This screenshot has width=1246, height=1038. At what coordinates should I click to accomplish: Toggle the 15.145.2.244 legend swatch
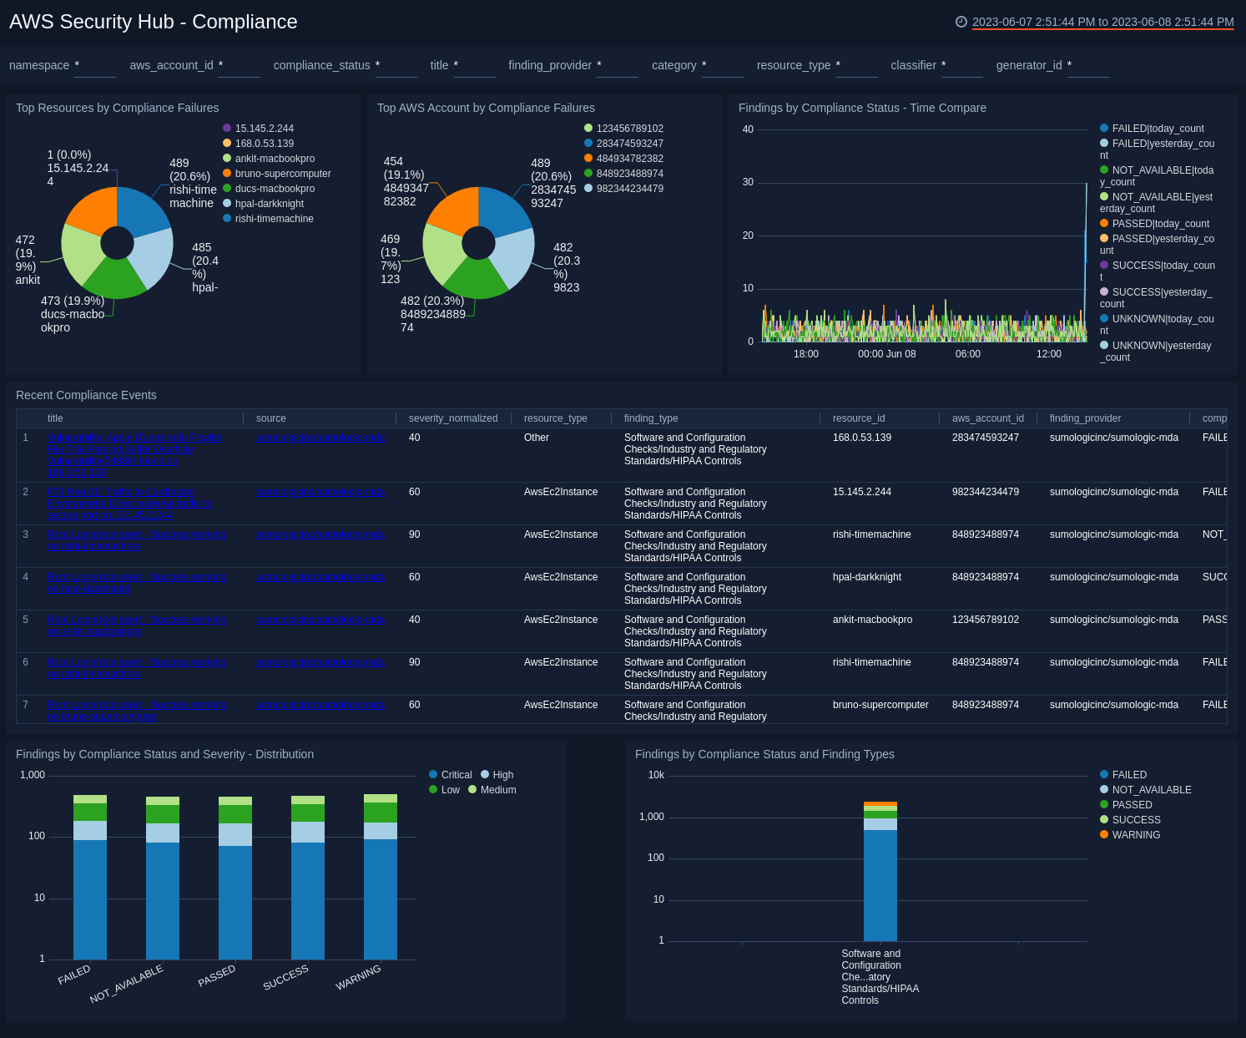[x=227, y=128]
